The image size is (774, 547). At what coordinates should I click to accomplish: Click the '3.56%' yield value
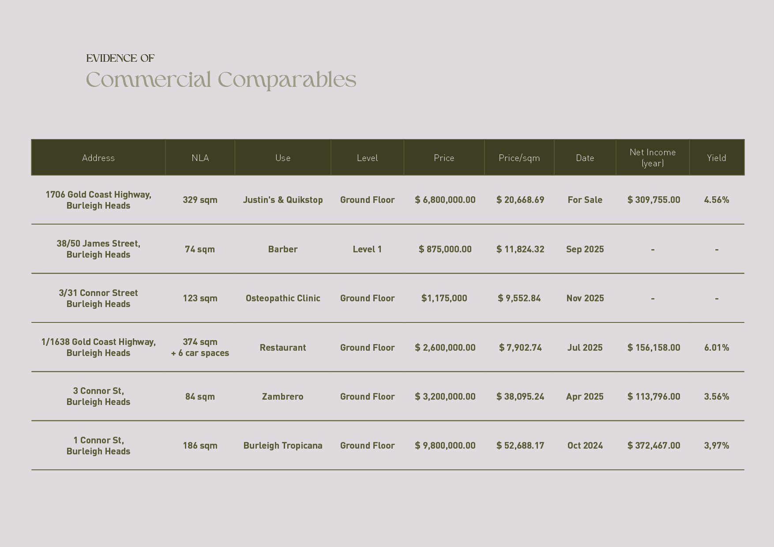pyautogui.click(x=716, y=397)
